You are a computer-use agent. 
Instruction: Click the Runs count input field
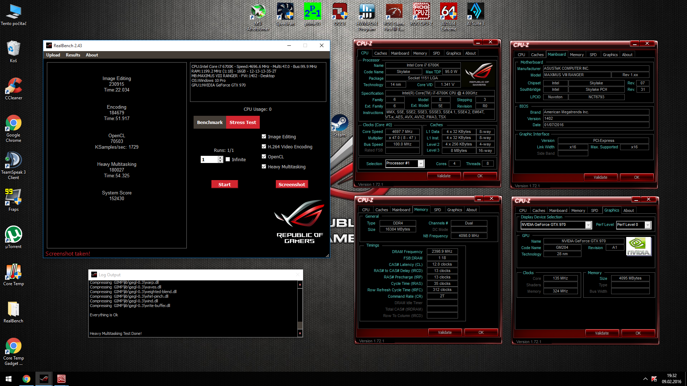209,159
